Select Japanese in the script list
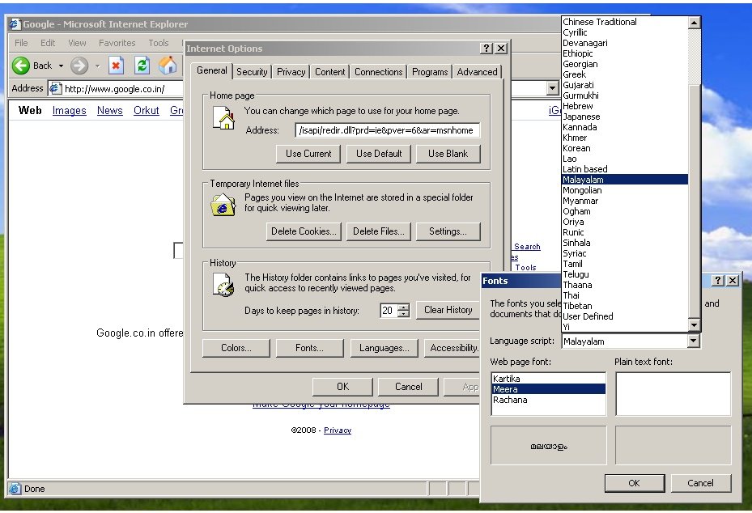Viewport: 752px width, 513px height. click(x=625, y=117)
